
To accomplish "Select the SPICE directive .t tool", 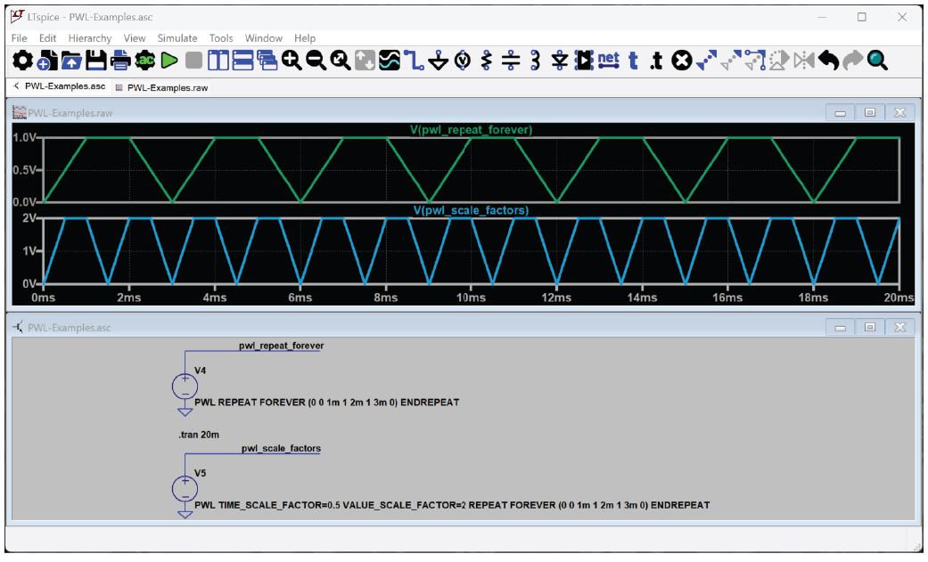I will (657, 61).
